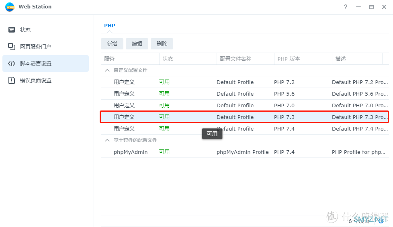This screenshot has height=227, width=393.
Task: Click Default Profile in PHP 7.3 row
Action: pos(235,117)
